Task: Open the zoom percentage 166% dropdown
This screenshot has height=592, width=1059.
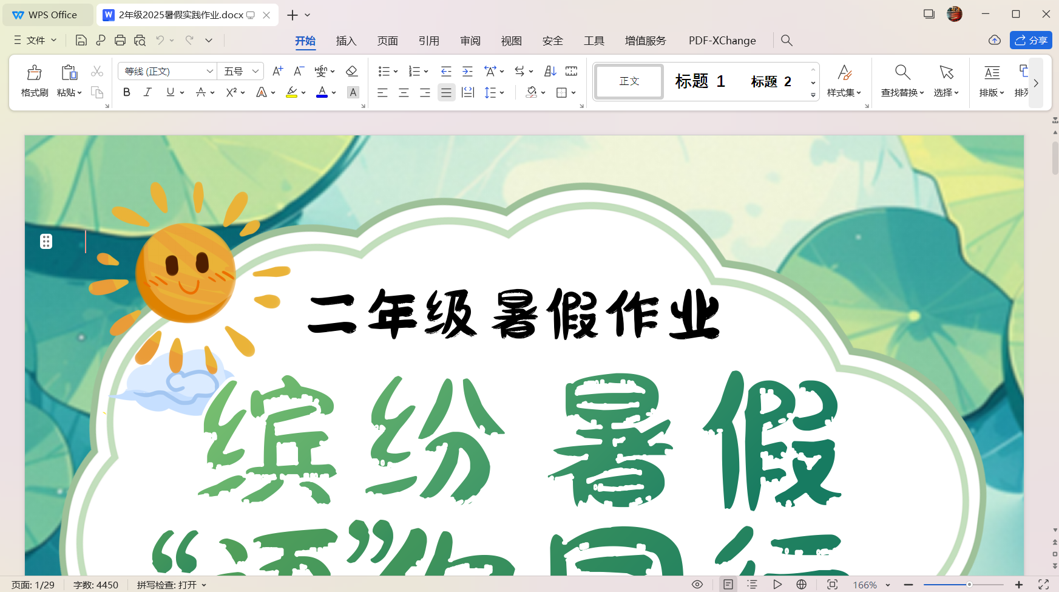Action: pos(871,585)
